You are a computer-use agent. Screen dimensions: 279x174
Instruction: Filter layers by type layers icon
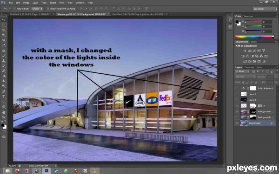pos(263,71)
